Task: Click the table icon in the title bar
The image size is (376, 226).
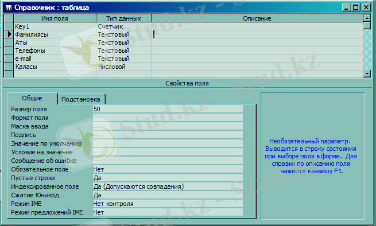Action: click(x=8, y=7)
